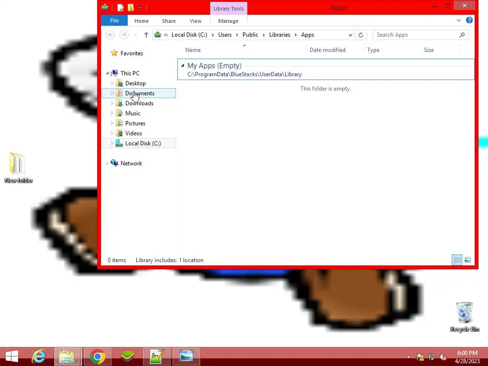Open Explorer Help with the question mark icon
The width and height of the screenshot is (488, 366).
(x=469, y=20)
